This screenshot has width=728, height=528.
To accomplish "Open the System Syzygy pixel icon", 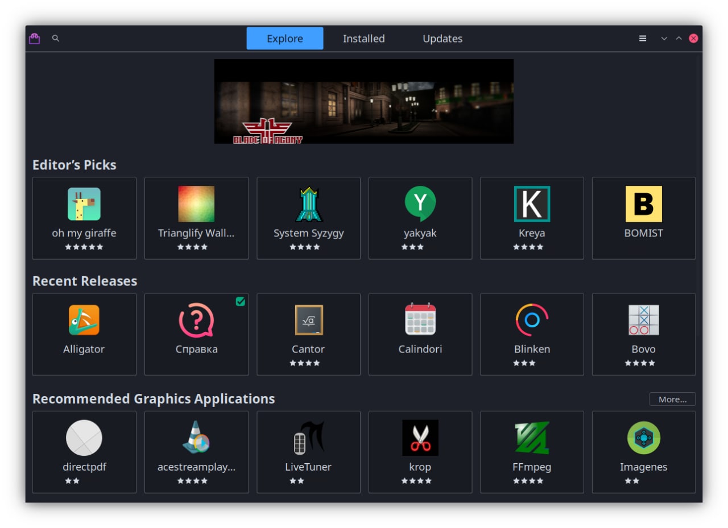I will (308, 204).
